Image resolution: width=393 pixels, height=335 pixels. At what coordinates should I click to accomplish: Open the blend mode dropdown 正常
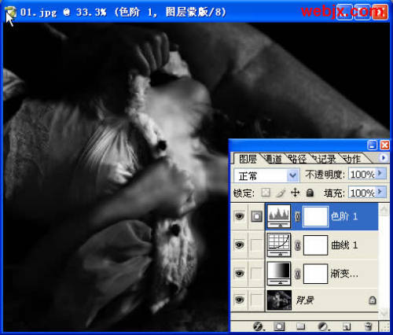click(x=266, y=175)
